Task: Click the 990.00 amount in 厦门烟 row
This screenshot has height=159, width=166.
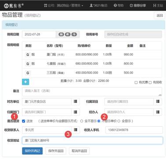Action: (128, 55)
